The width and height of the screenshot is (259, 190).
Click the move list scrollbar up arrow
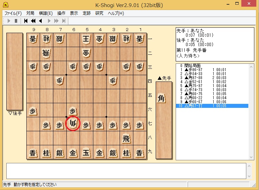(251, 67)
